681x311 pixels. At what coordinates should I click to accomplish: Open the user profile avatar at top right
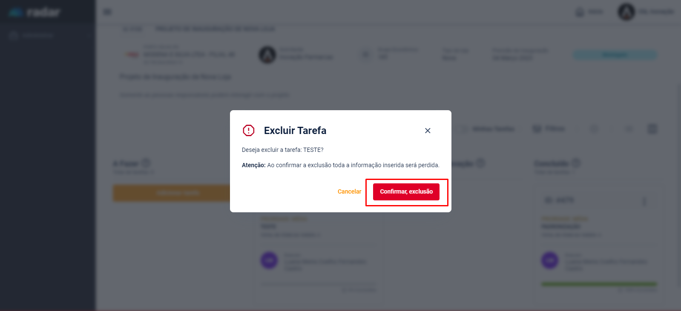[626, 12]
